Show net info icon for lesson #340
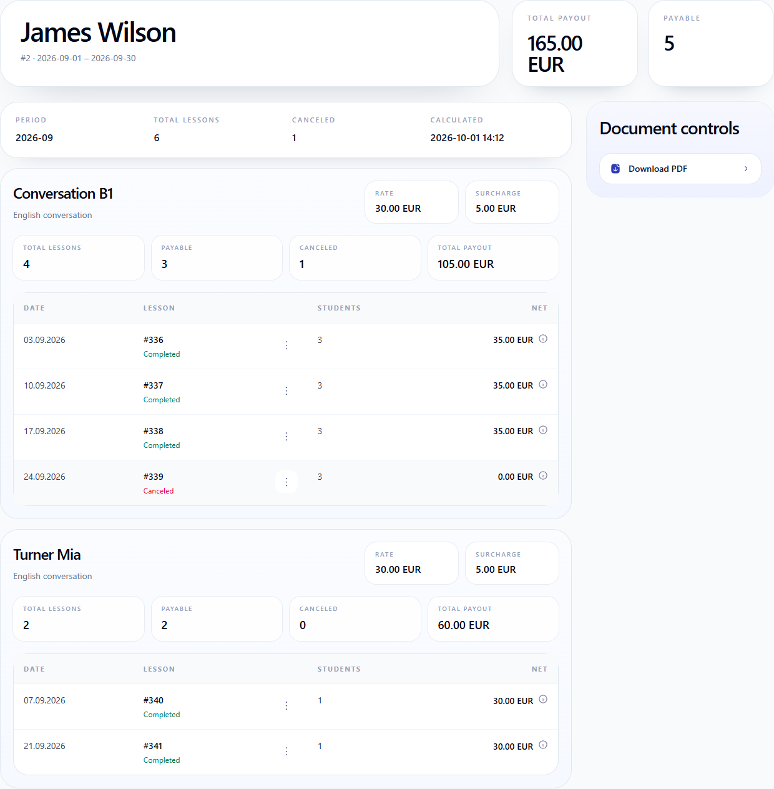 click(x=543, y=700)
